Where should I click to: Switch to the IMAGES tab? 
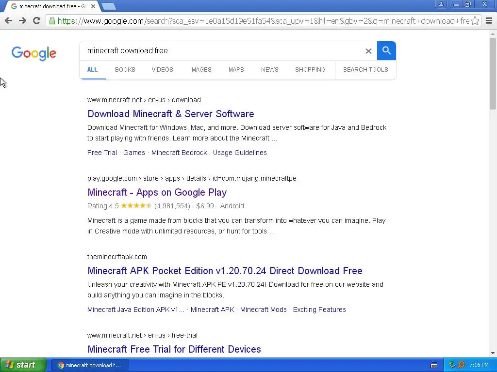point(200,70)
